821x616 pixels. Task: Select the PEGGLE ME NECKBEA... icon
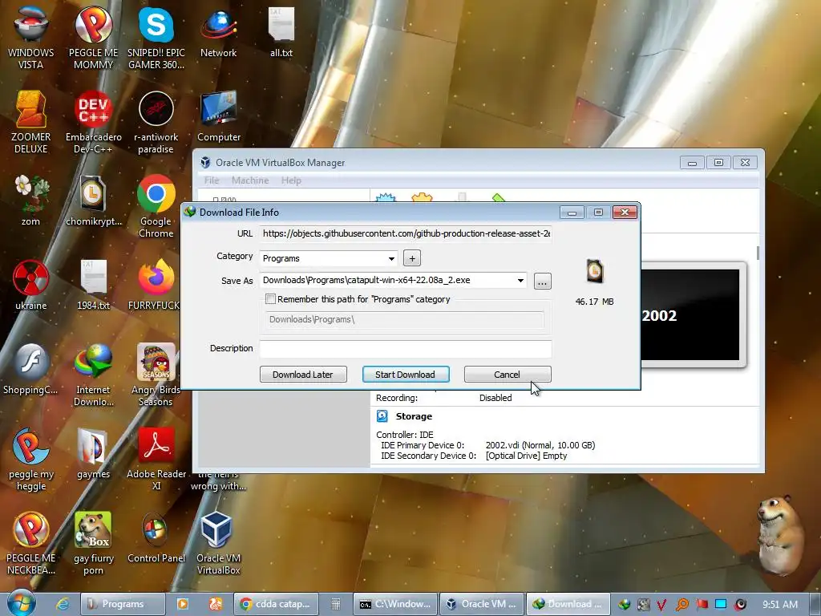coord(30,544)
